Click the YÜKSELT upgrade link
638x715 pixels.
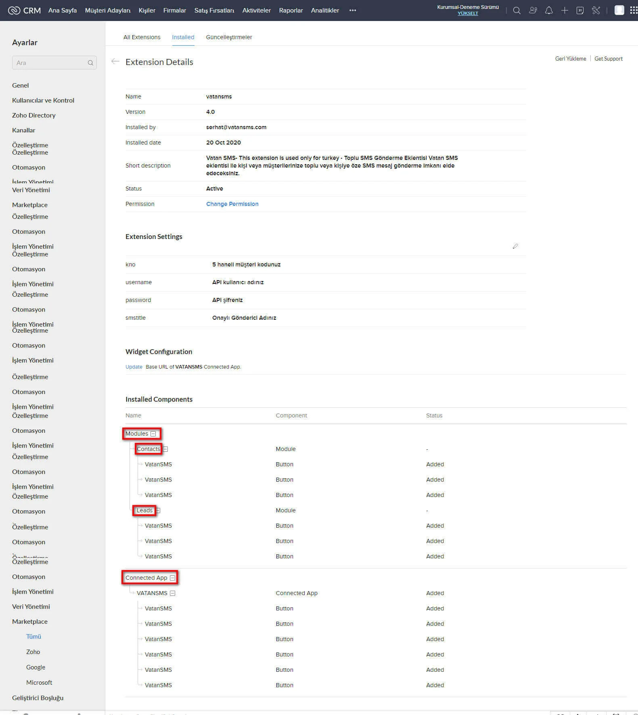[468, 13]
